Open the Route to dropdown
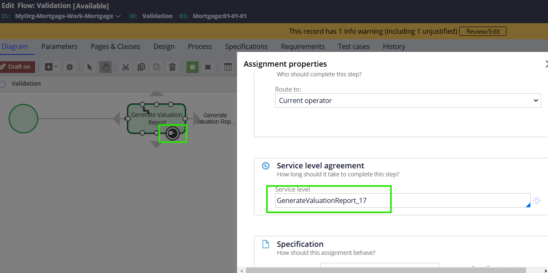The image size is (548, 273). (x=408, y=100)
